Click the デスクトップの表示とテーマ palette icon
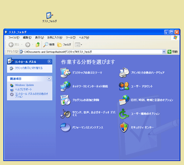Viewport: 184px width, 165px height. (x=66, y=72)
